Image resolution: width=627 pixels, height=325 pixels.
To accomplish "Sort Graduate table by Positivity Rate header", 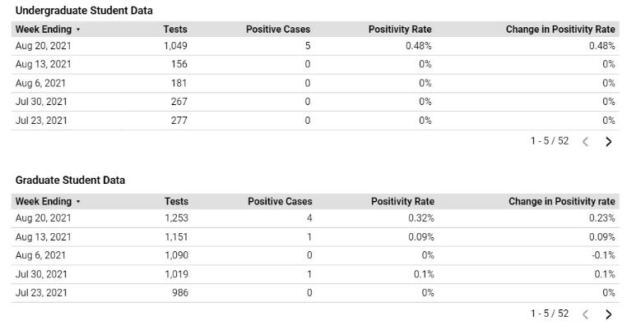I will (x=402, y=201).
